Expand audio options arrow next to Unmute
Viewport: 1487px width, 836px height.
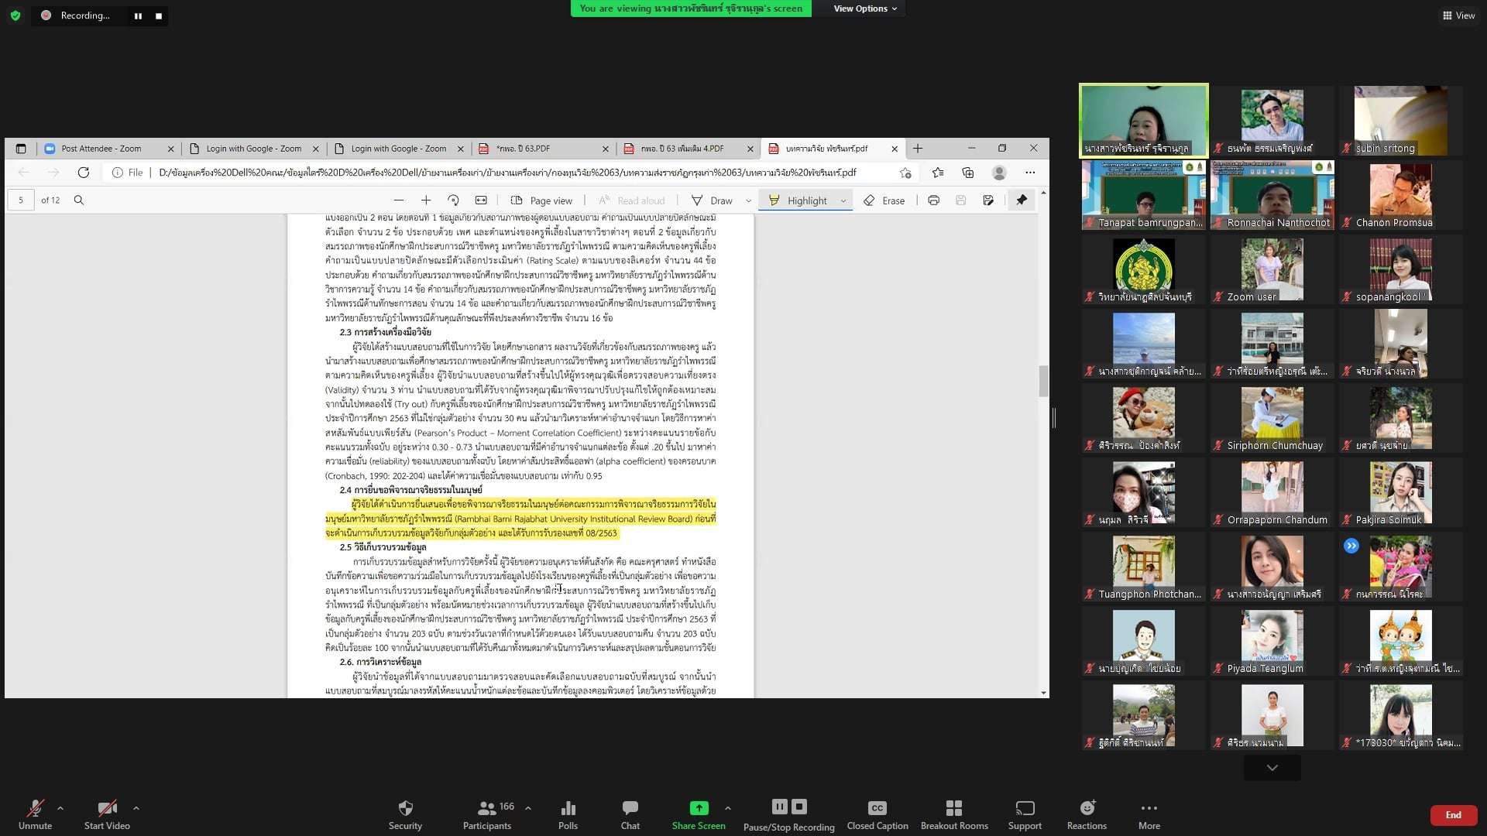[x=60, y=808]
